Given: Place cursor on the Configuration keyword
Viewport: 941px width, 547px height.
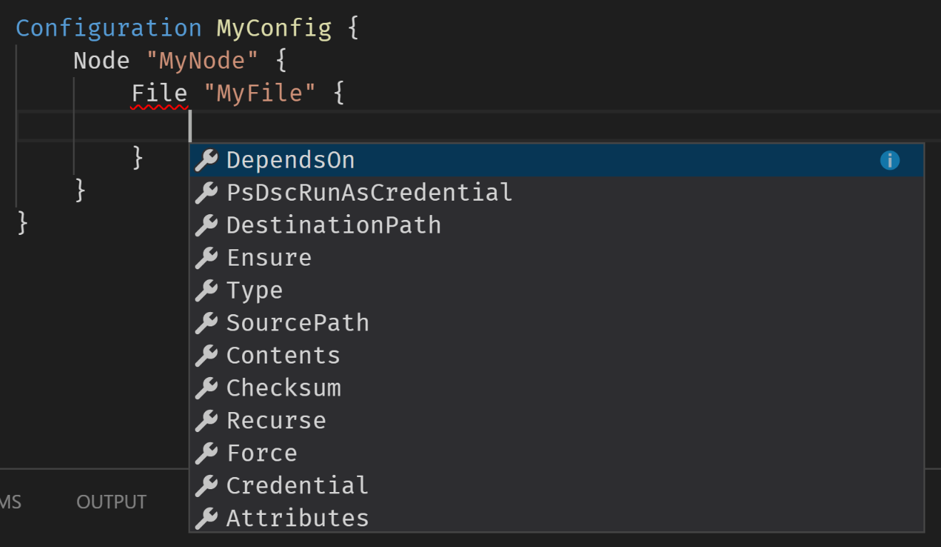Looking at the screenshot, I should [109, 29].
